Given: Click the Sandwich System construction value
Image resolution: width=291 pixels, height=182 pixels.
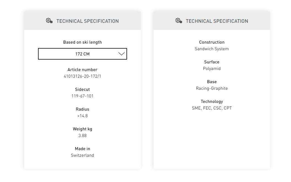Looking at the screenshot, I should [212, 49].
